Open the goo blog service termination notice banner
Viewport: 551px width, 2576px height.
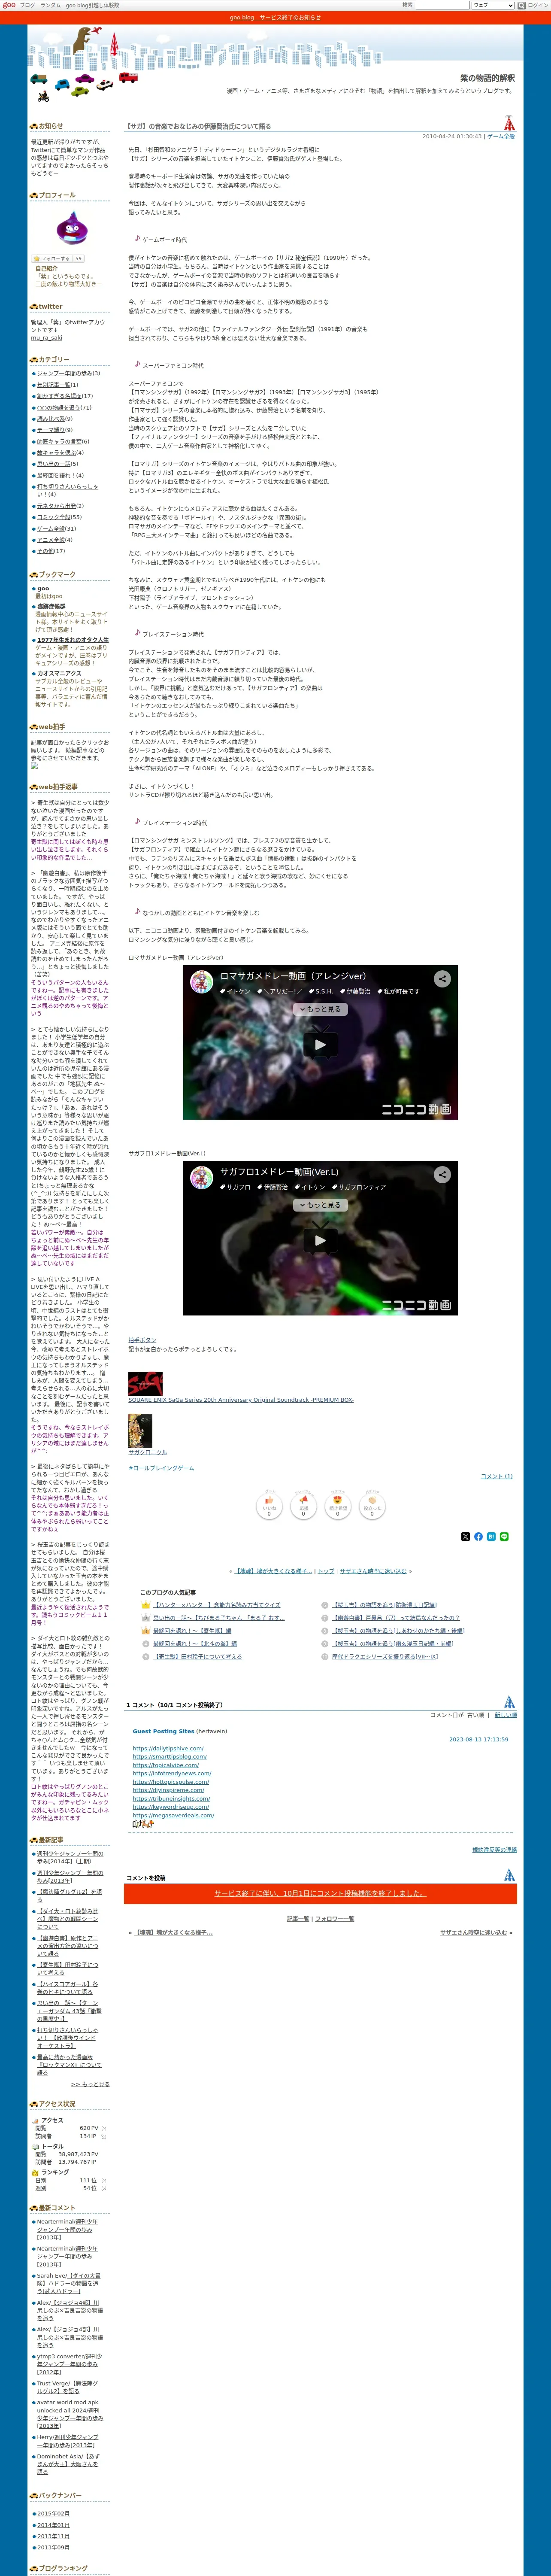coord(275,17)
